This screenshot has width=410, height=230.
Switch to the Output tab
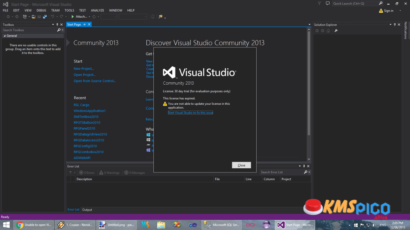point(87,210)
